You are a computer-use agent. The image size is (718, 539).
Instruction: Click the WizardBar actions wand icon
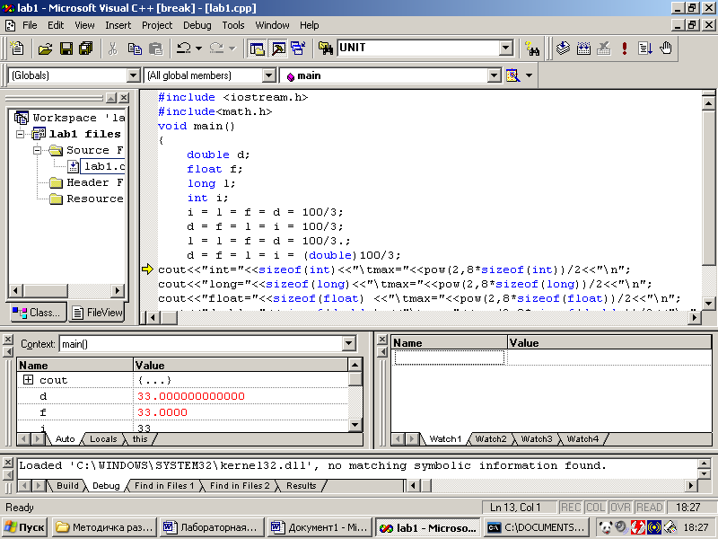(512, 75)
